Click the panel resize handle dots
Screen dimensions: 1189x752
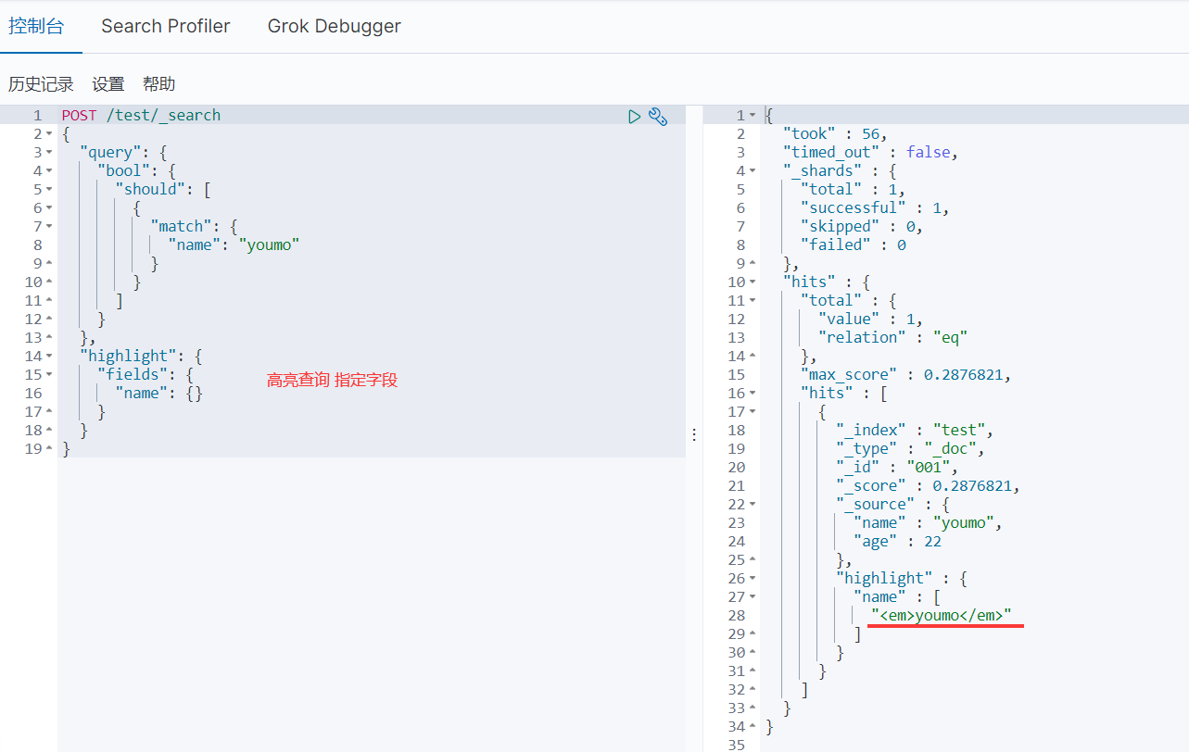(694, 434)
